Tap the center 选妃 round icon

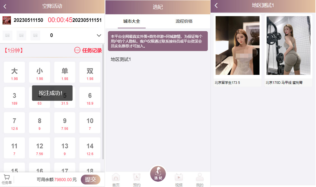(158, 174)
